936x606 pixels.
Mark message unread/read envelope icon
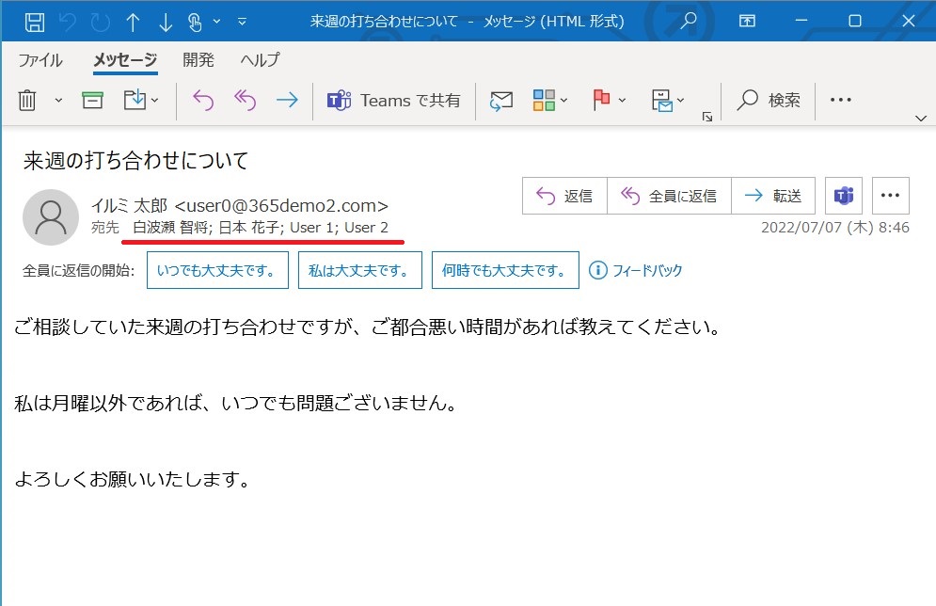[500, 101]
